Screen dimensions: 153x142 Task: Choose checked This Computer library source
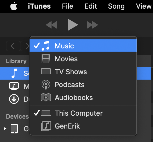tap(83, 113)
